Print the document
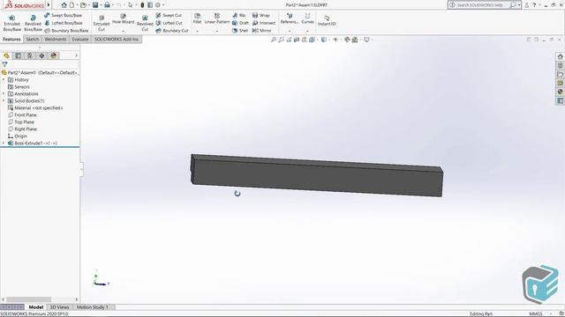 107,5
